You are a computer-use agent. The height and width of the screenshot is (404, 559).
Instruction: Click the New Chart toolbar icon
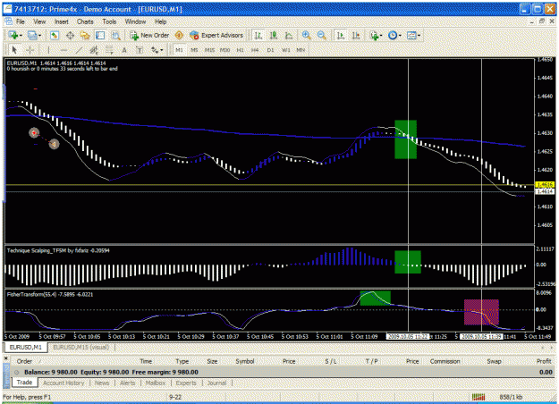click(13, 35)
